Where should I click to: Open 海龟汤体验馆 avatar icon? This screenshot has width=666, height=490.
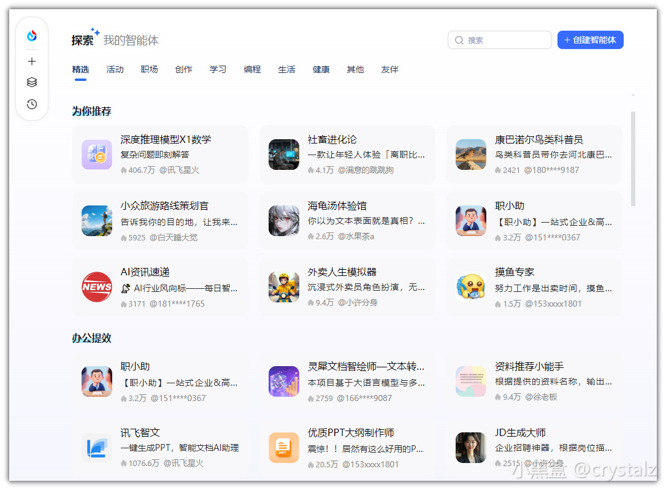[x=284, y=221]
